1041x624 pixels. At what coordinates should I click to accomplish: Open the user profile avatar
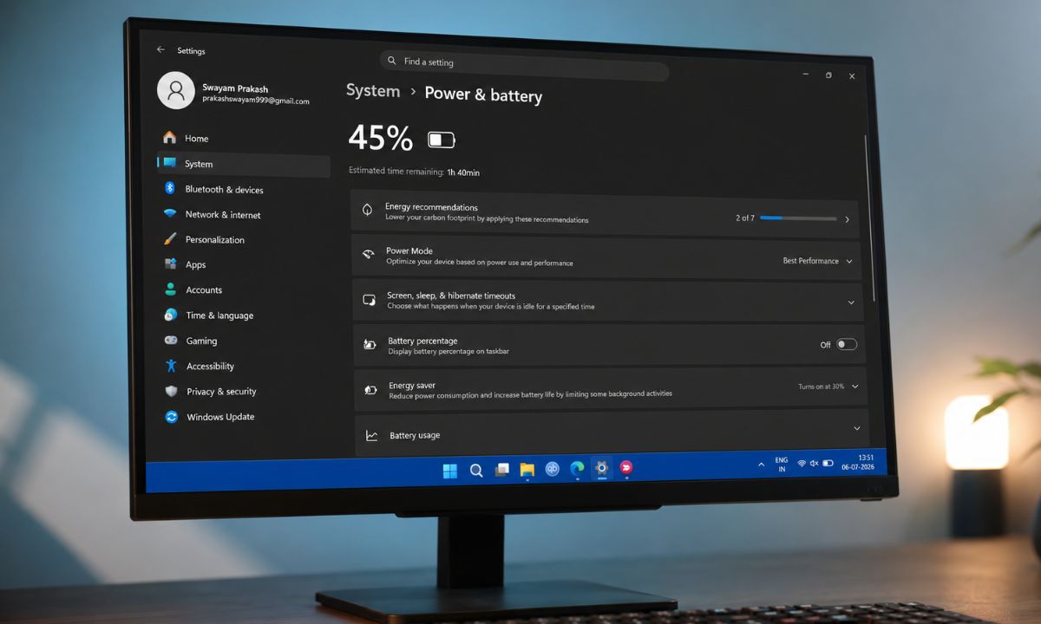[x=175, y=90]
